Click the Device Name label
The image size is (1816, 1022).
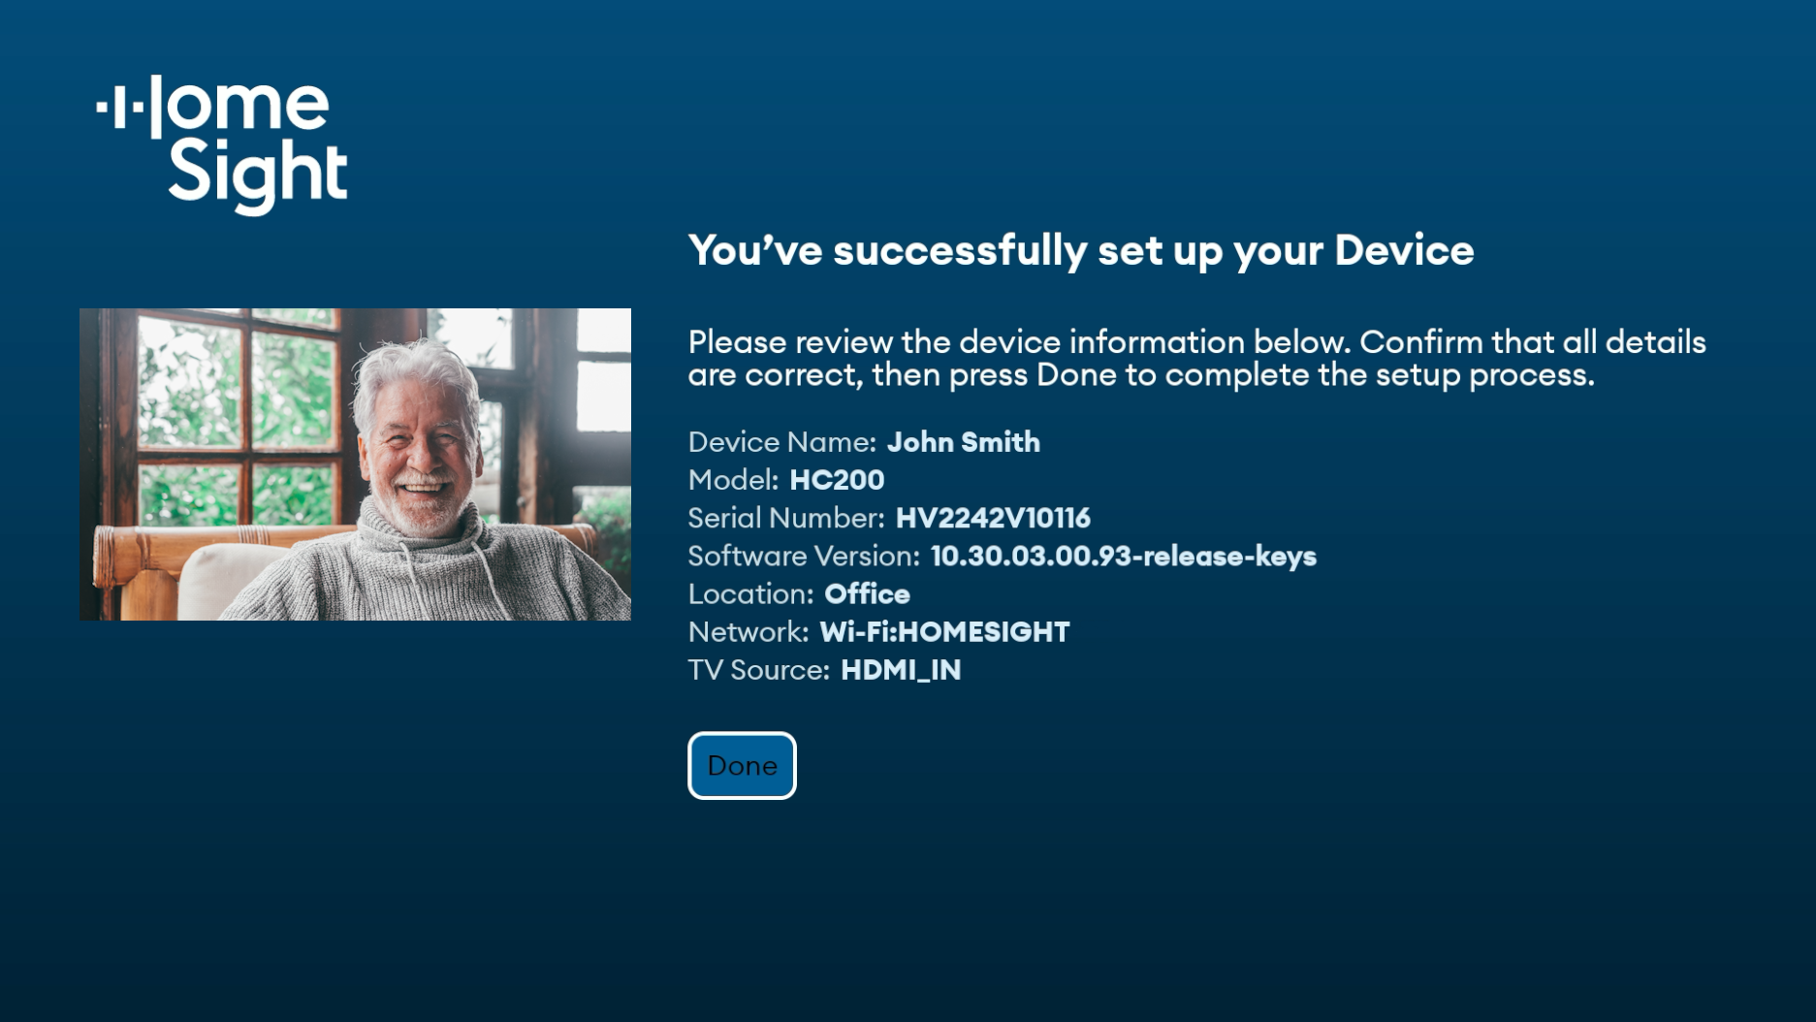pyautogui.click(x=781, y=442)
